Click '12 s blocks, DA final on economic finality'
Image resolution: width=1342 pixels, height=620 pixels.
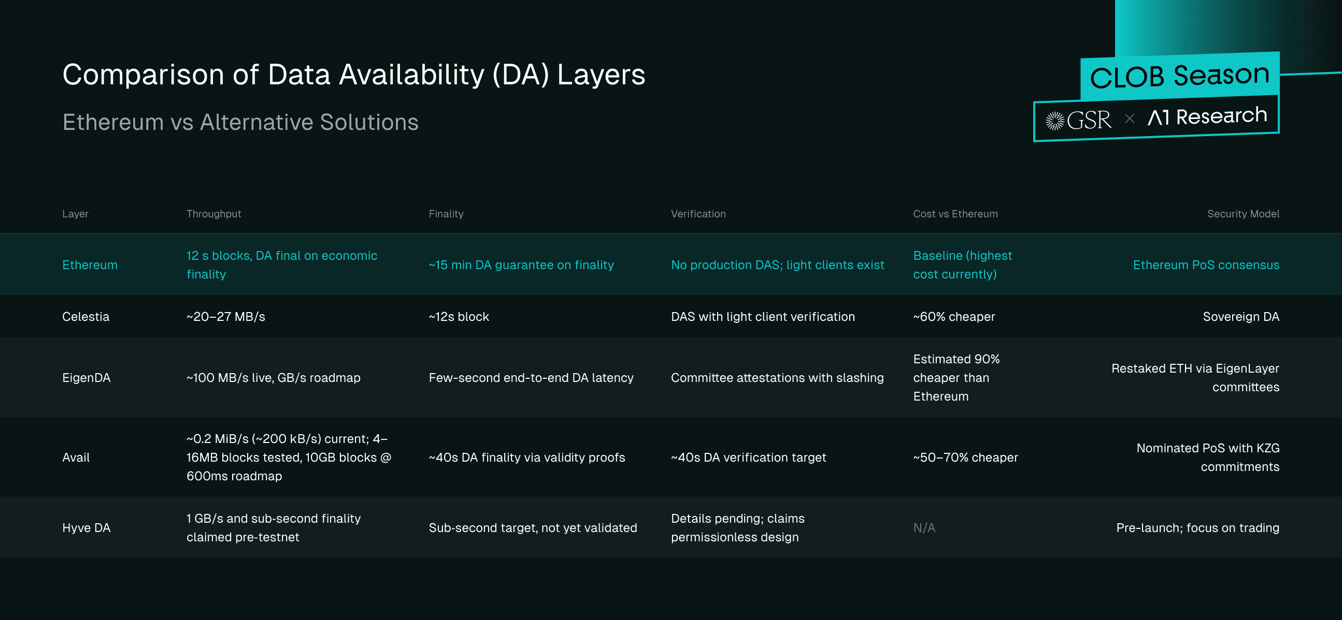[x=282, y=265]
